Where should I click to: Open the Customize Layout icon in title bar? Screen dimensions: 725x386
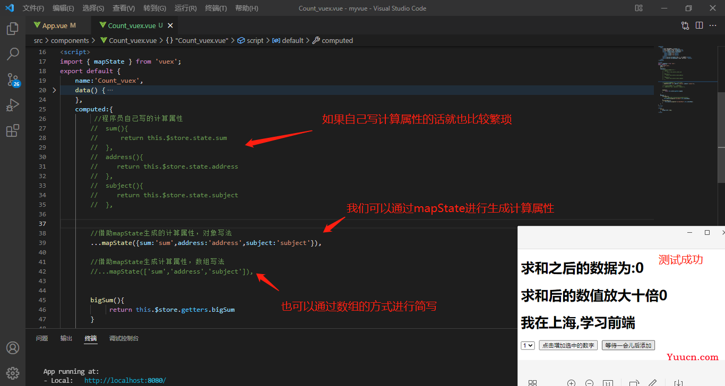pos(639,8)
